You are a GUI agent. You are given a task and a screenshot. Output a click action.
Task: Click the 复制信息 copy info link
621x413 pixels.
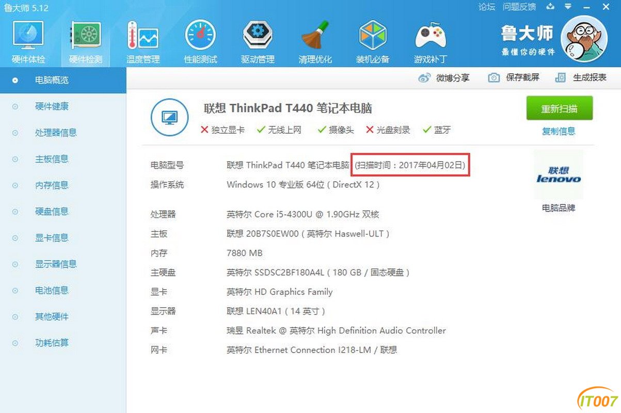[559, 131]
